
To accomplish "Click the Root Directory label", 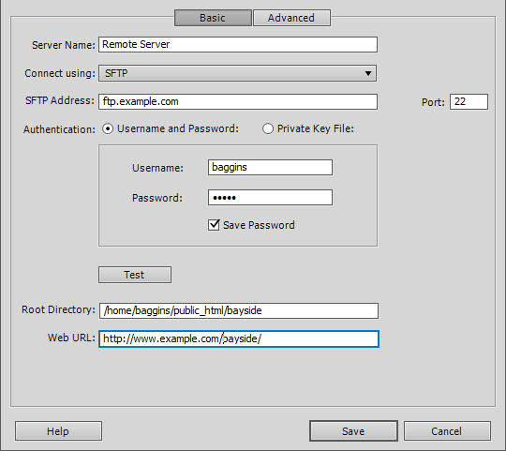I will click(x=58, y=309).
